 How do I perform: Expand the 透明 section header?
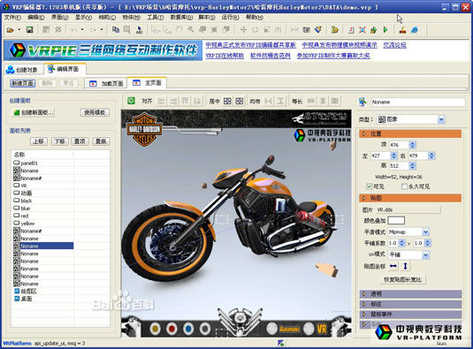pos(410,293)
